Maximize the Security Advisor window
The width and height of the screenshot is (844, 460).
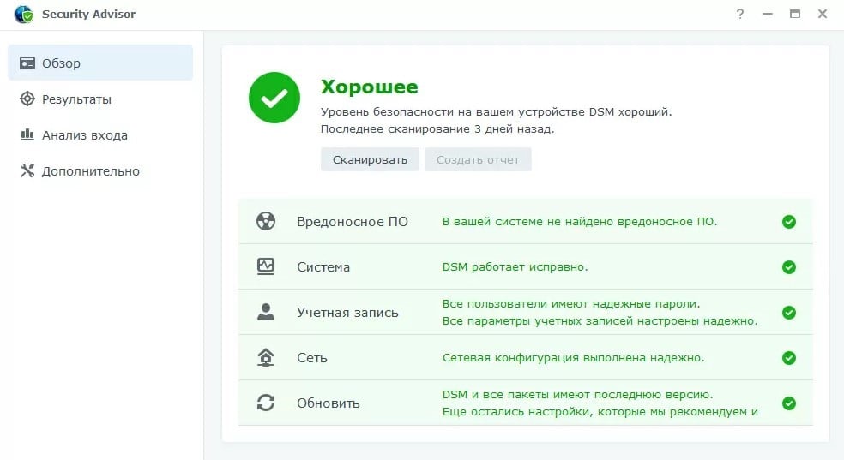[x=795, y=15]
